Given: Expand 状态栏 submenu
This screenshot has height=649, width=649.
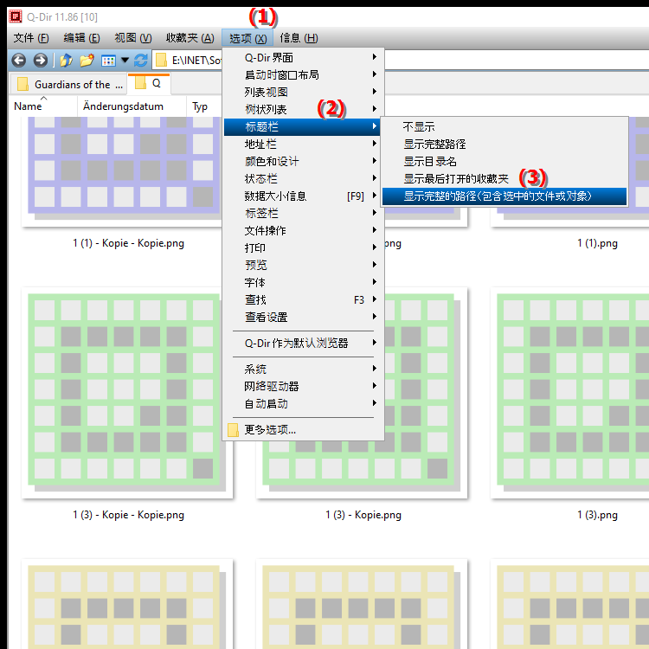Looking at the screenshot, I should (x=304, y=179).
